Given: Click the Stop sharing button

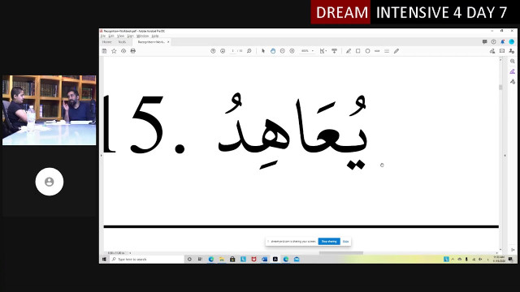Looking at the screenshot, I should (x=329, y=242).
